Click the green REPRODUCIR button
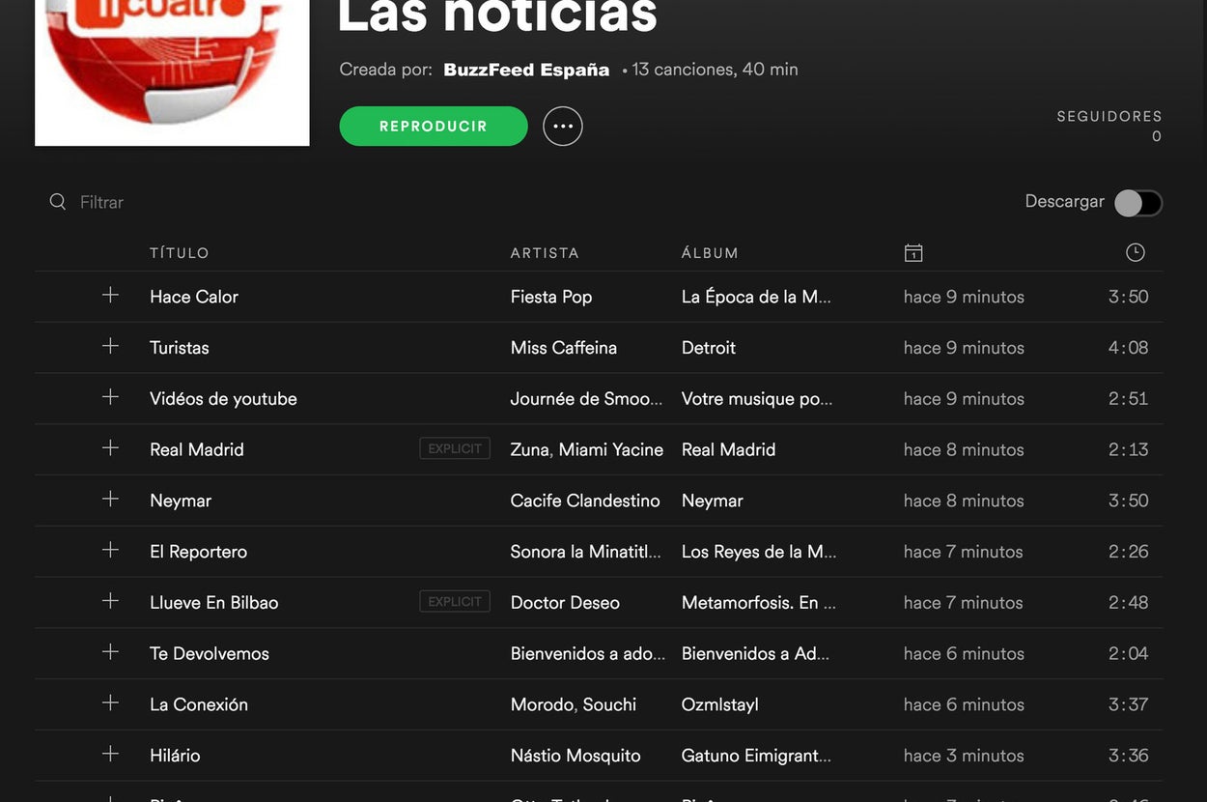Screen dimensions: 1207x802 coord(434,127)
